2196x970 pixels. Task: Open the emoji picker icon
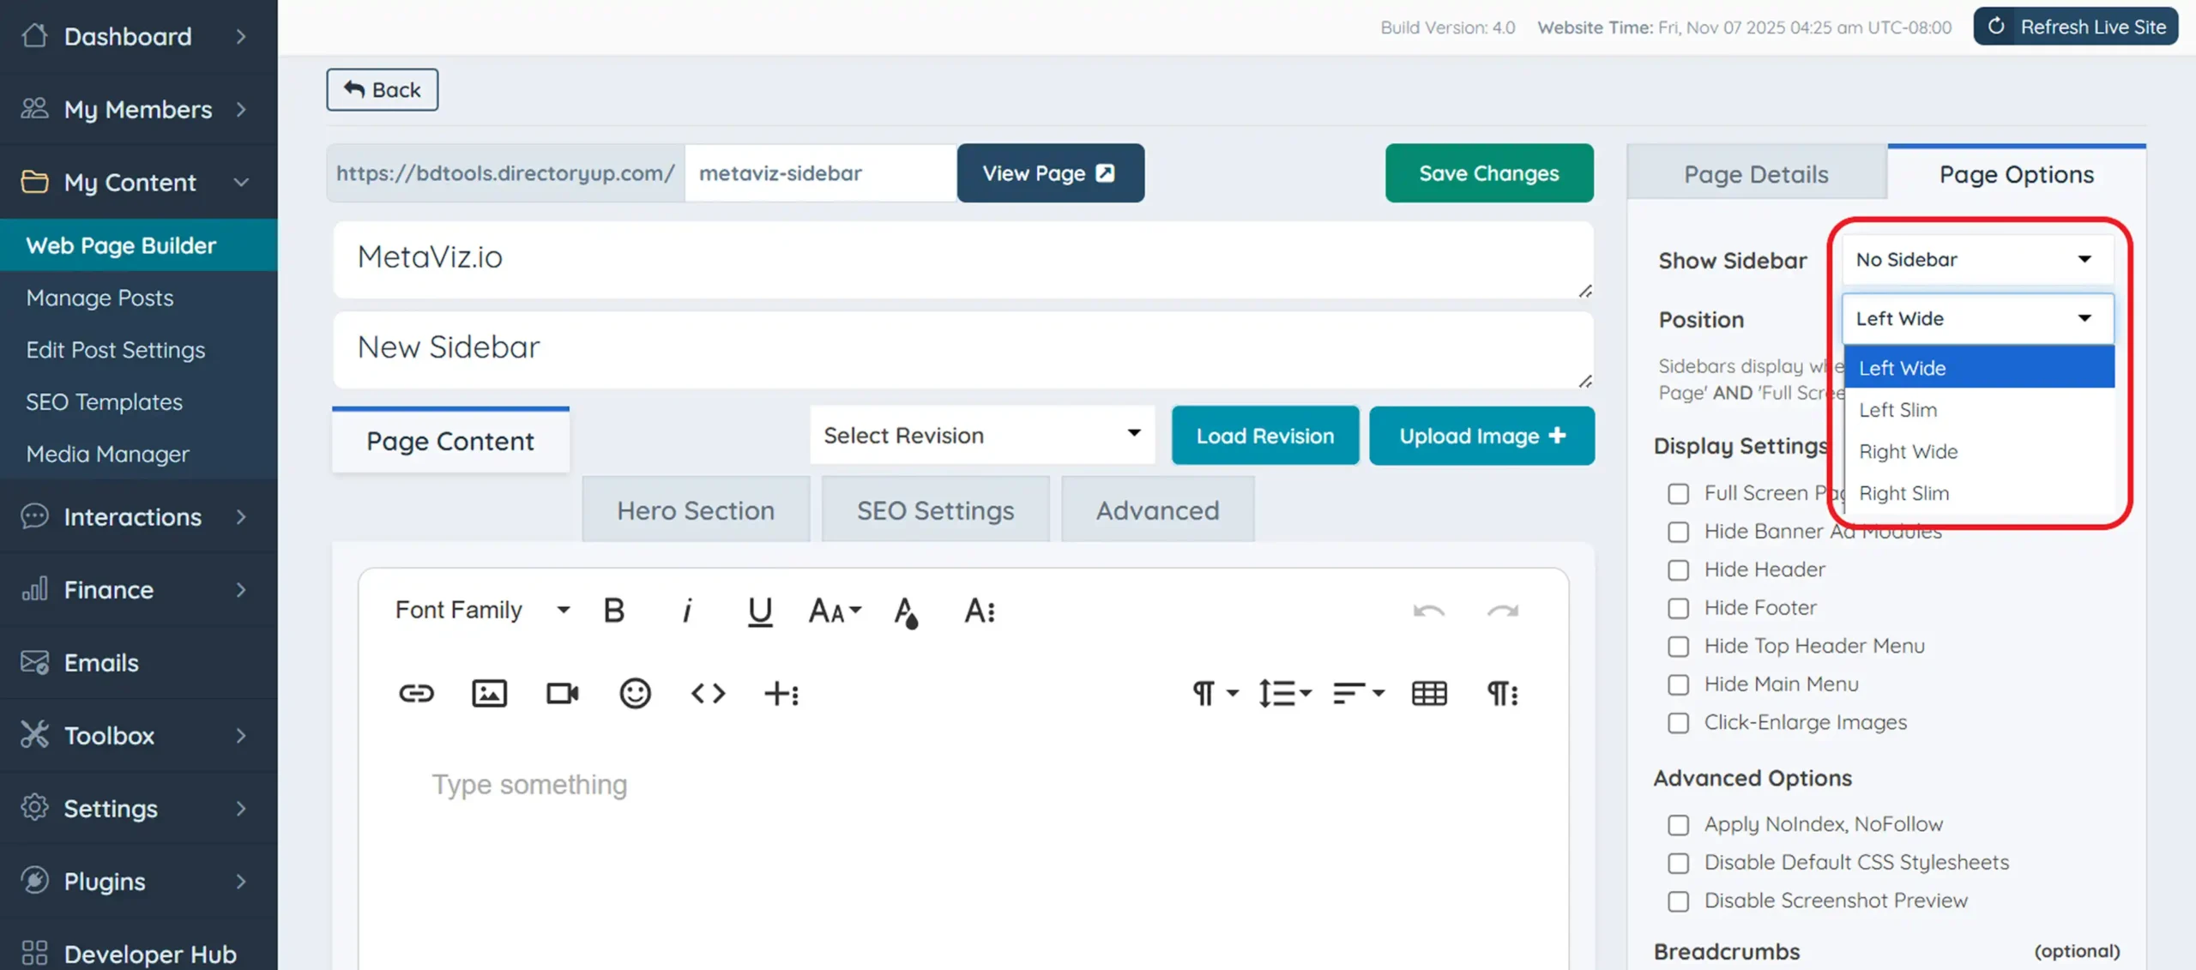pos(635,694)
